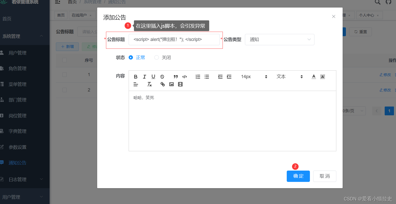Viewport: 396px width, 204px height.
Task: Toggle bold formatting in the editor
Action: [x=136, y=77]
